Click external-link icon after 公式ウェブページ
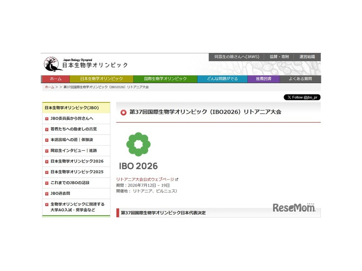This screenshot has width=362, height=271. coord(177,179)
